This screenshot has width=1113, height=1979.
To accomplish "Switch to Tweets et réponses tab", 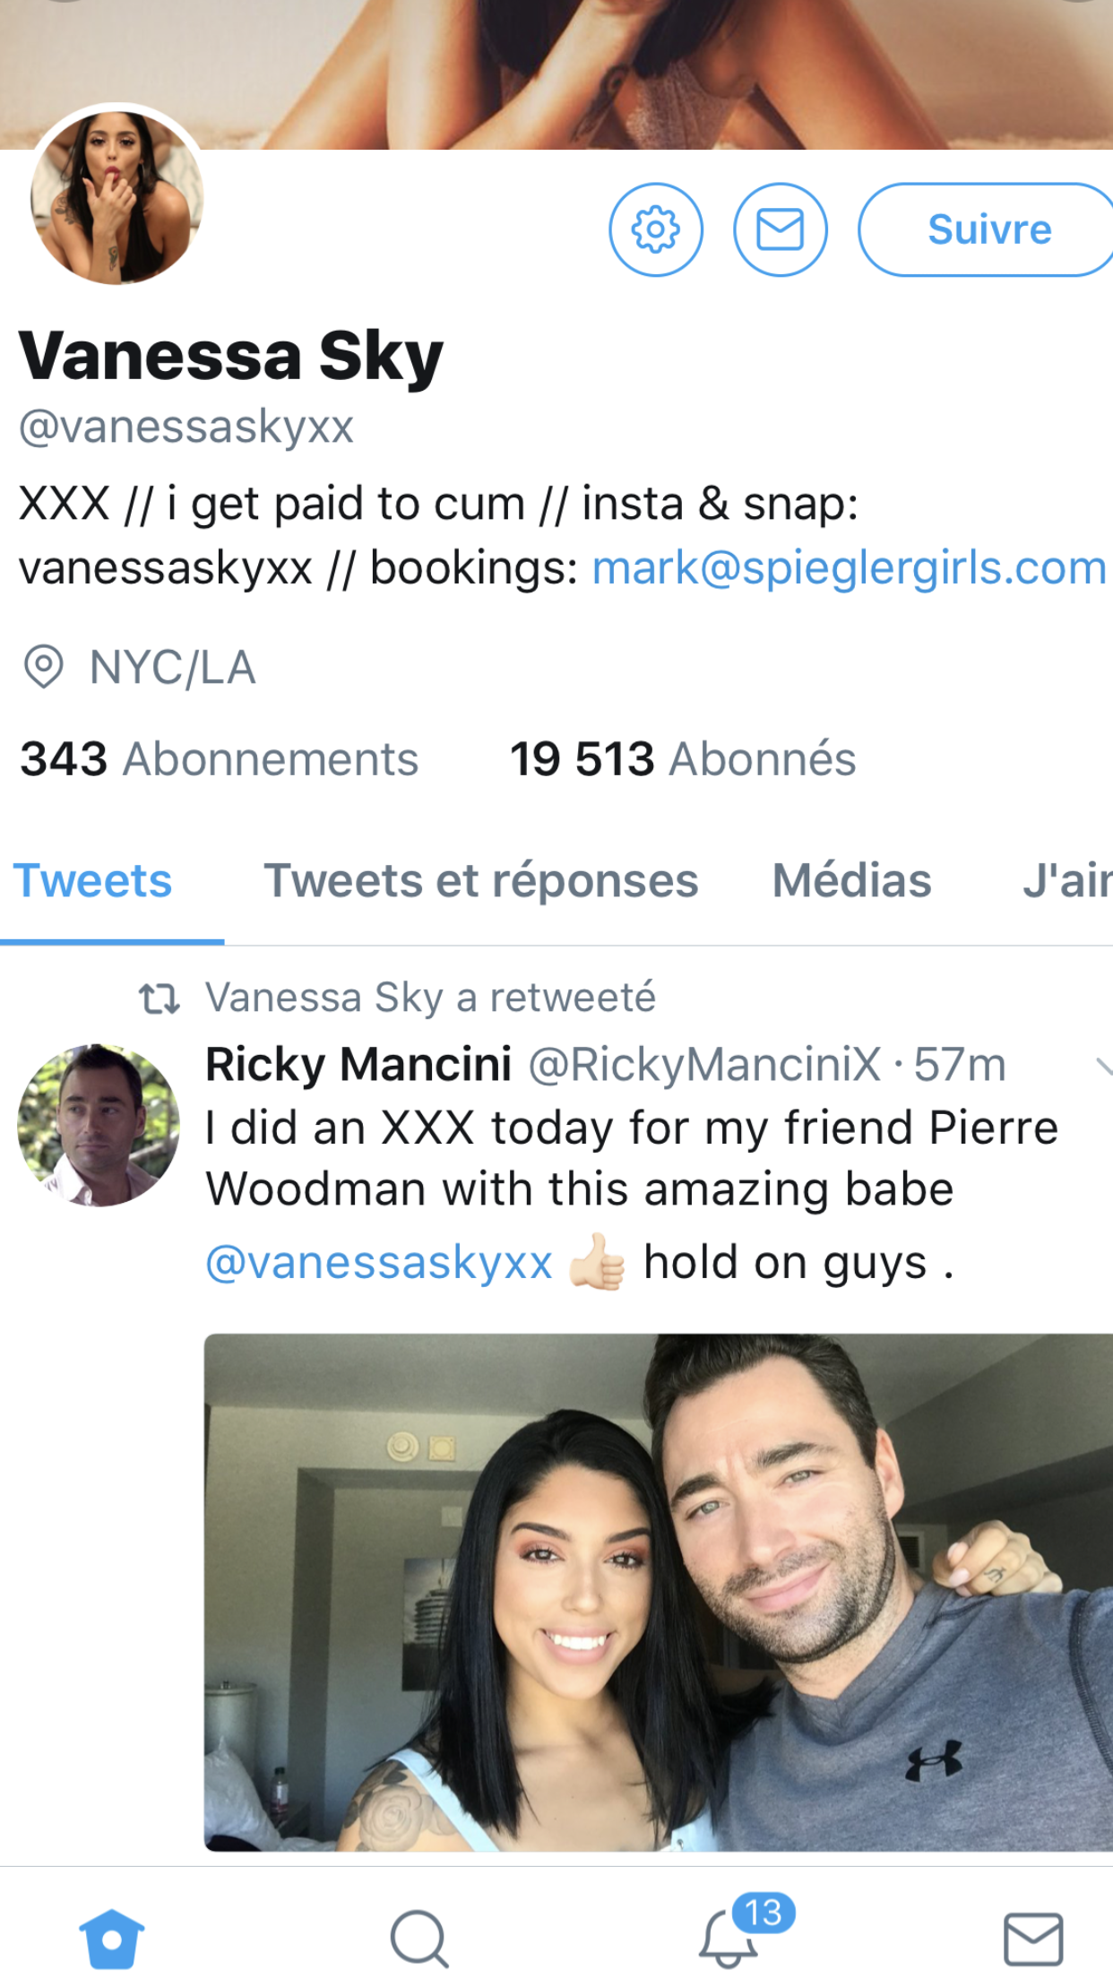I will click(480, 880).
